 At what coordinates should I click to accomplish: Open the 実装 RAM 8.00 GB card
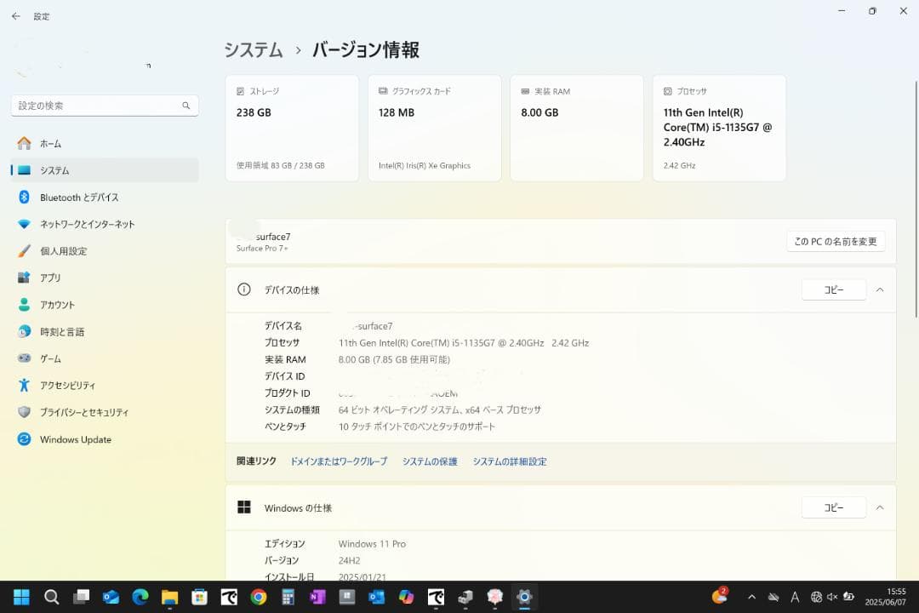pyautogui.click(x=577, y=128)
